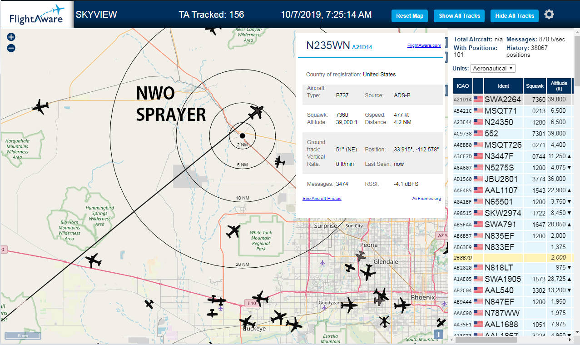Click the US flag in SWA2264 row
The height and width of the screenshot is (345, 580).
pyautogui.click(x=478, y=99)
